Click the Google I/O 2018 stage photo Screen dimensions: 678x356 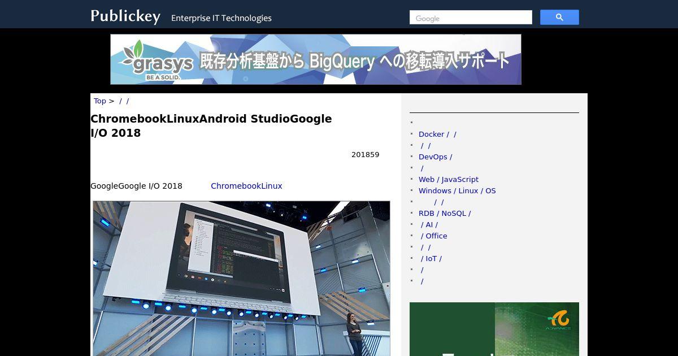[241, 278]
